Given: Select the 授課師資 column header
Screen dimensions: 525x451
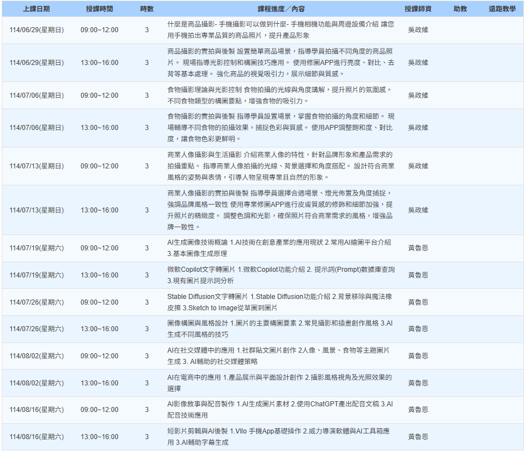Looking at the screenshot, I should [418, 9].
